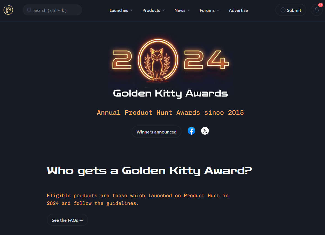This screenshot has width=325, height=235.
Task: Expand the chevron next to Launches
Action: click(x=131, y=10)
